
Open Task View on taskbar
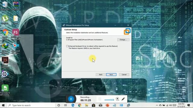(65, 105)
